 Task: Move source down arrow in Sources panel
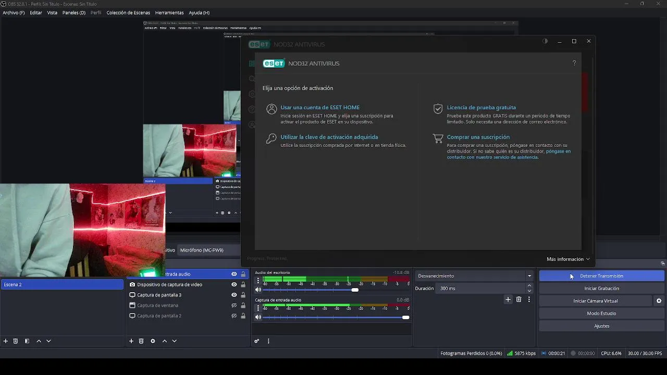click(175, 341)
